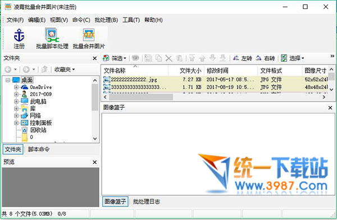
Task: Open the 筛选 filter dropdown
Action: (x=115, y=58)
